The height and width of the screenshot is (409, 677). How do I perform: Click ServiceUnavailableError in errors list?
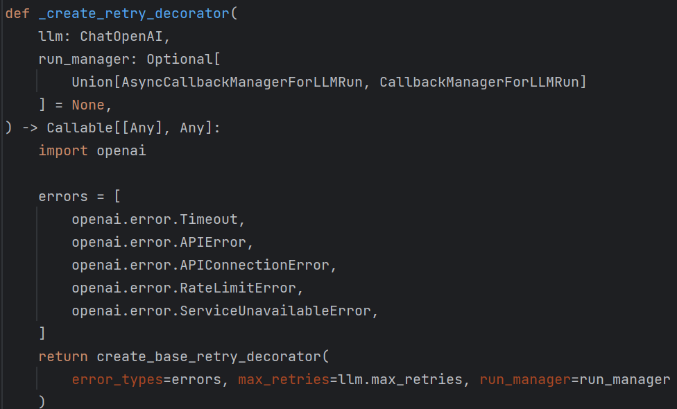tap(275, 311)
